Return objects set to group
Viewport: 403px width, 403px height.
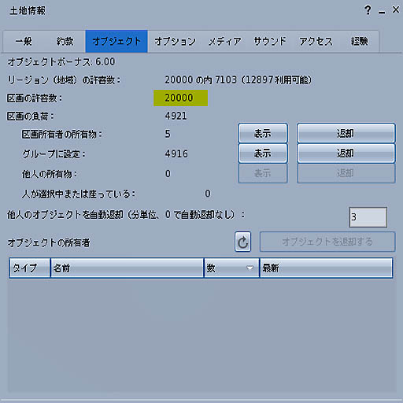tap(346, 153)
